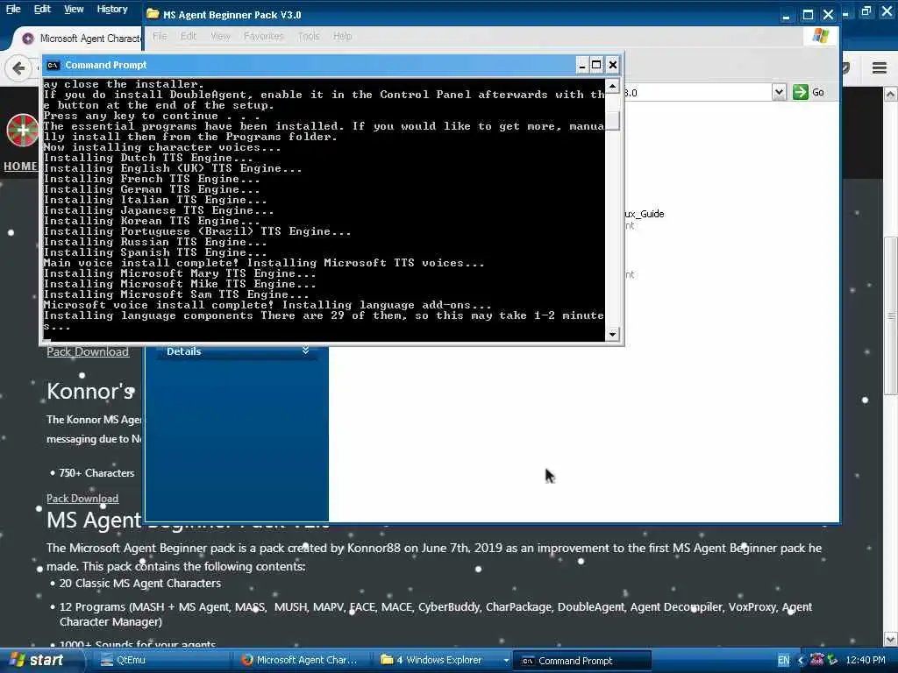Image resolution: width=898 pixels, height=673 pixels.
Task: Open the Tools menu in Explorer window
Action: [308, 36]
